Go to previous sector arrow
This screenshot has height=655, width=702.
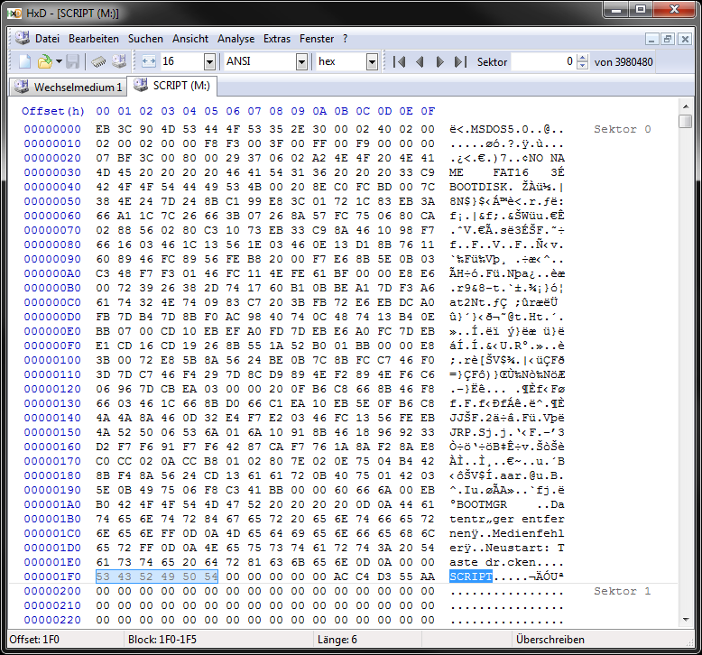[420, 61]
